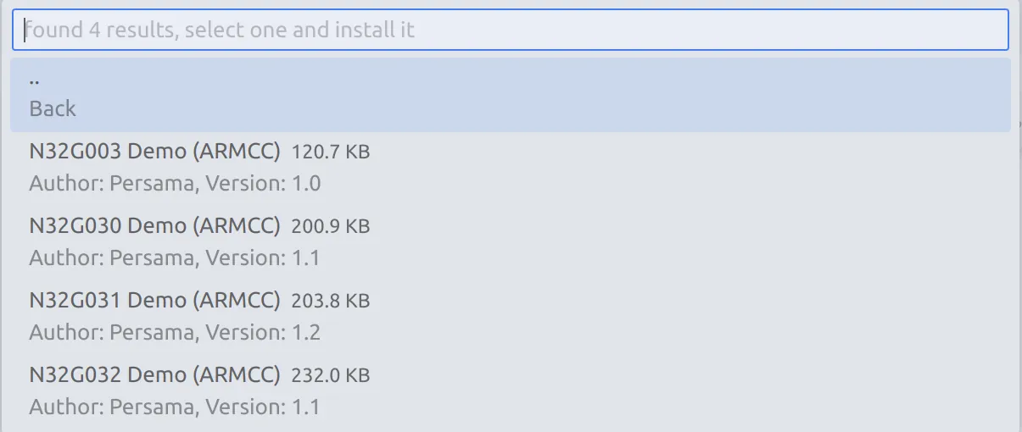Select the '..' parent entry
The height and width of the screenshot is (432, 1022).
[x=35, y=81]
